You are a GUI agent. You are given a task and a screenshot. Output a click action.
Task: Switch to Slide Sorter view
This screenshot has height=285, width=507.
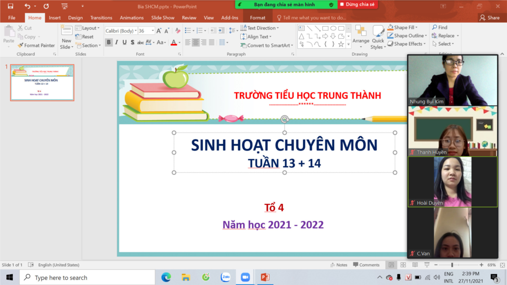[x=403, y=265]
